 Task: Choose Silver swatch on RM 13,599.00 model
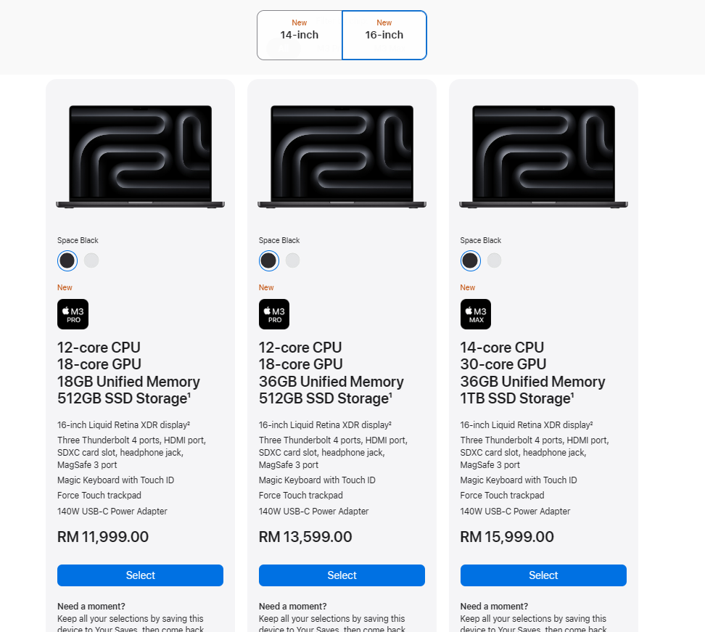pos(293,260)
